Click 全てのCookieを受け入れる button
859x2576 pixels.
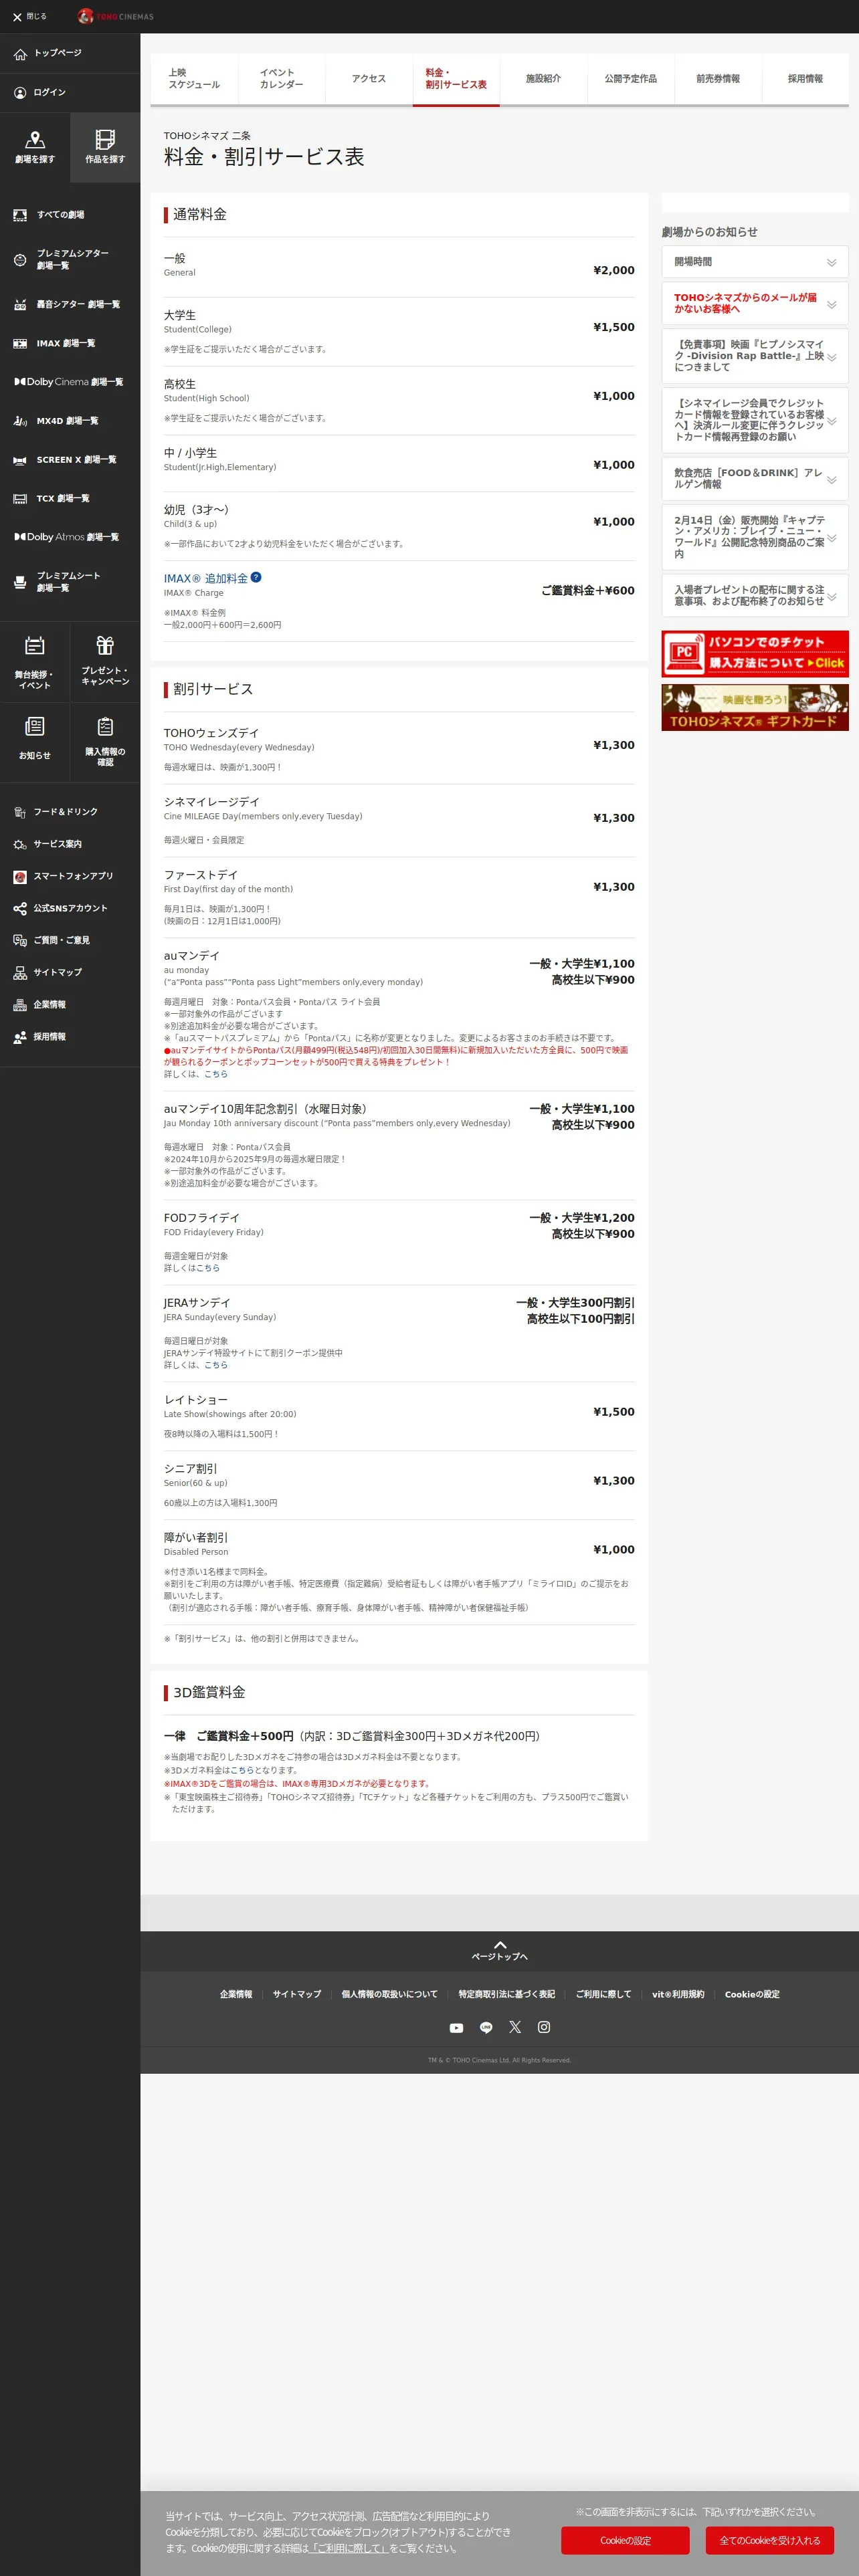pos(770,2540)
